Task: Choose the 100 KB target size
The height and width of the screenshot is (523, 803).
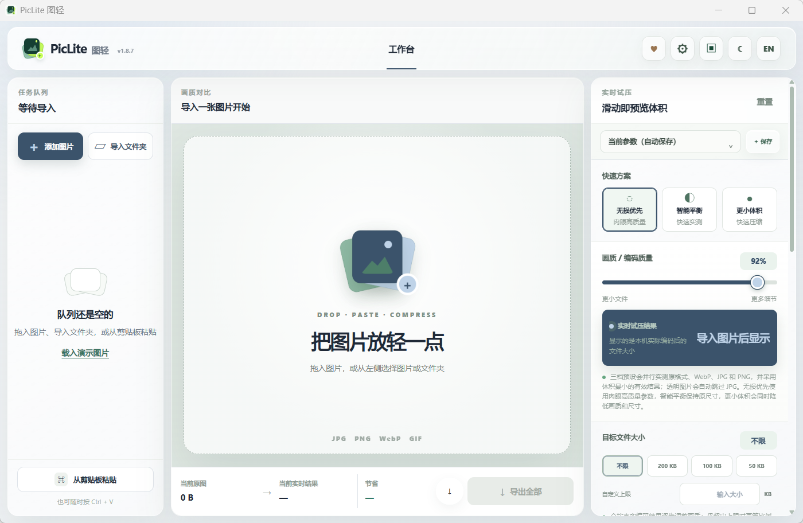Action: click(x=712, y=466)
